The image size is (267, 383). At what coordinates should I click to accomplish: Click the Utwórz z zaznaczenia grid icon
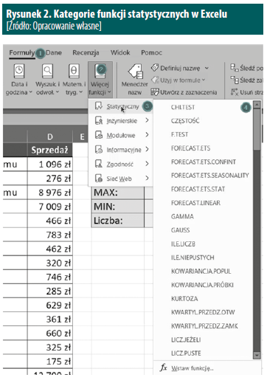tap(155, 92)
